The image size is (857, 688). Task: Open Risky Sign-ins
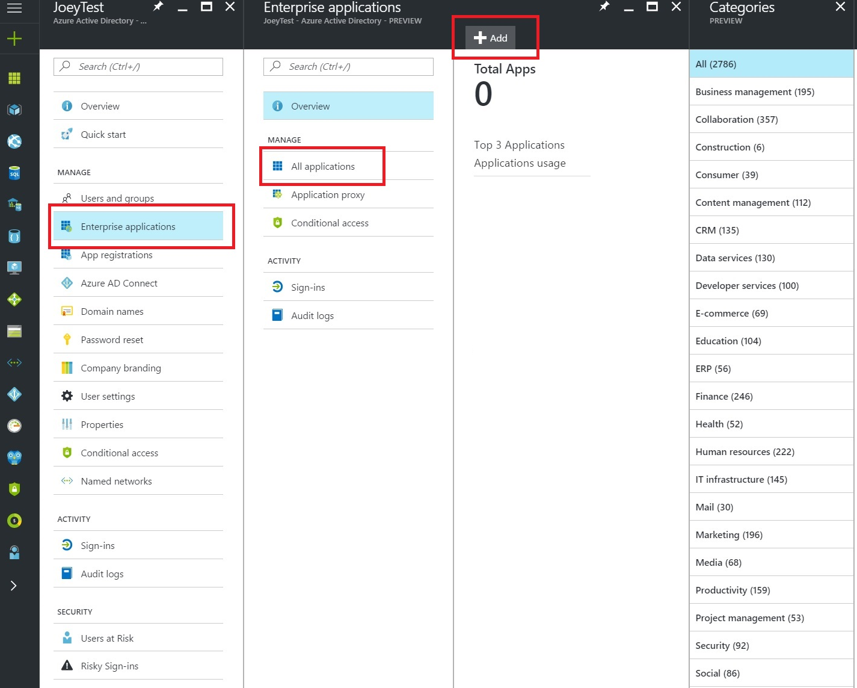pyautogui.click(x=138, y=666)
